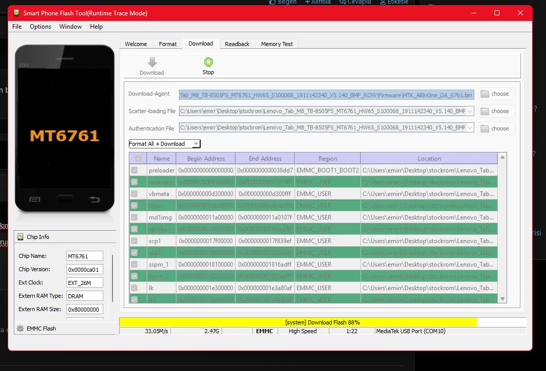Click the Location column header
The image size is (546, 371).
click(x=429, y=158)
